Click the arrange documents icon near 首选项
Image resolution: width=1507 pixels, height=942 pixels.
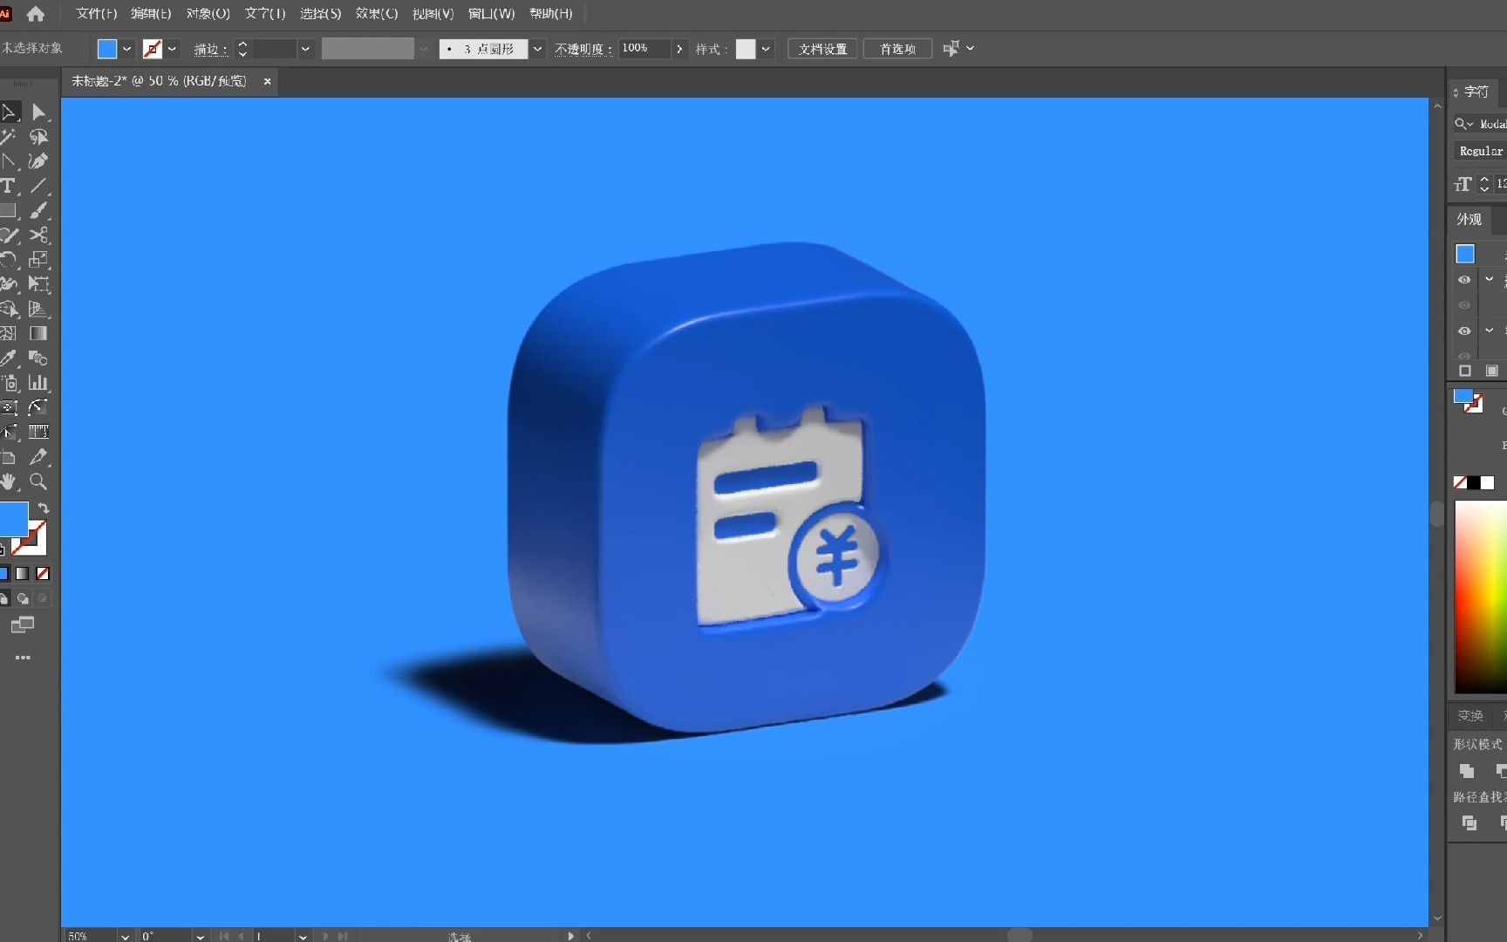(951, 49)
